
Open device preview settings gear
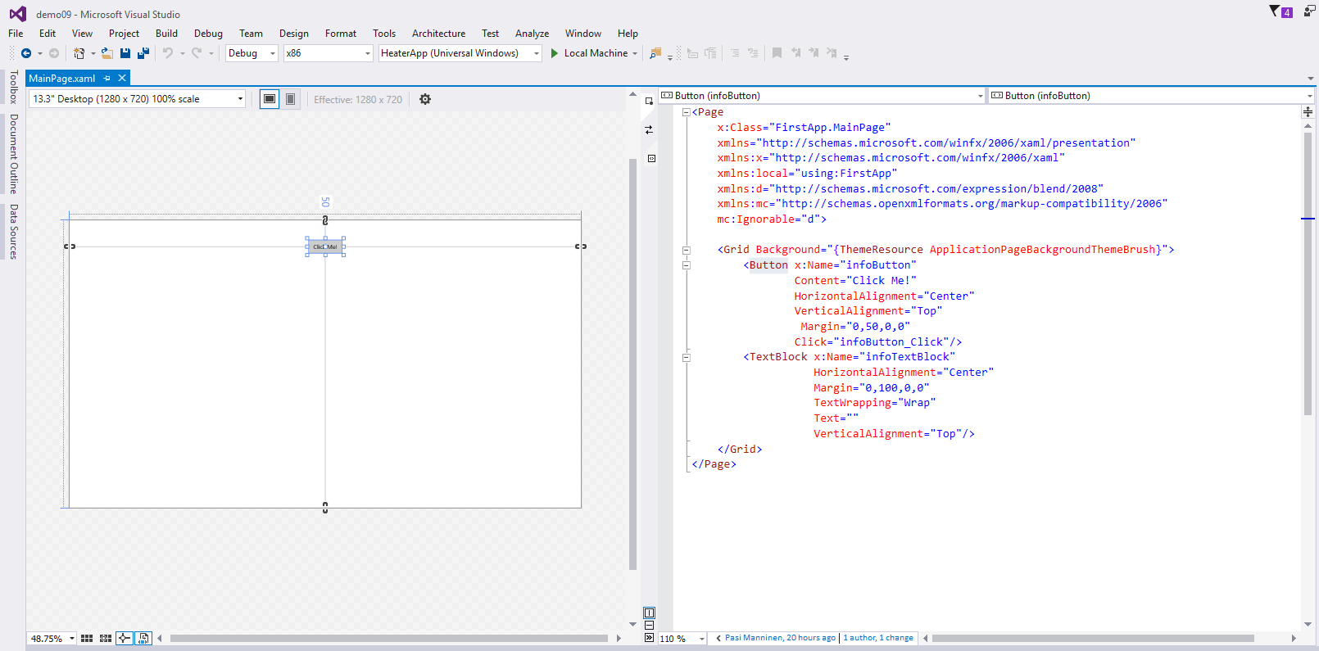(x=425, y=99)
